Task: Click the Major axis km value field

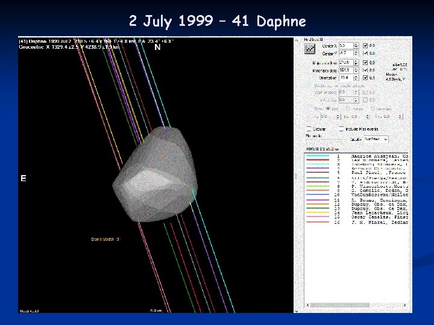Action: click(346, 63)
